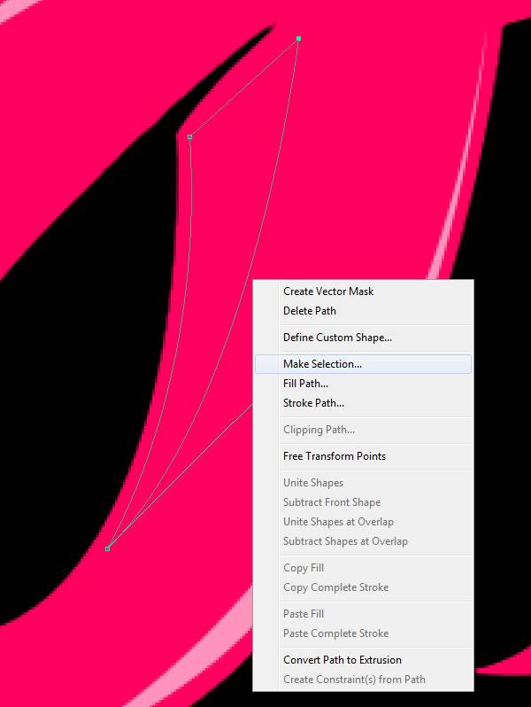
Task: Select Delete Path menu entry
Action: [363, 311]
